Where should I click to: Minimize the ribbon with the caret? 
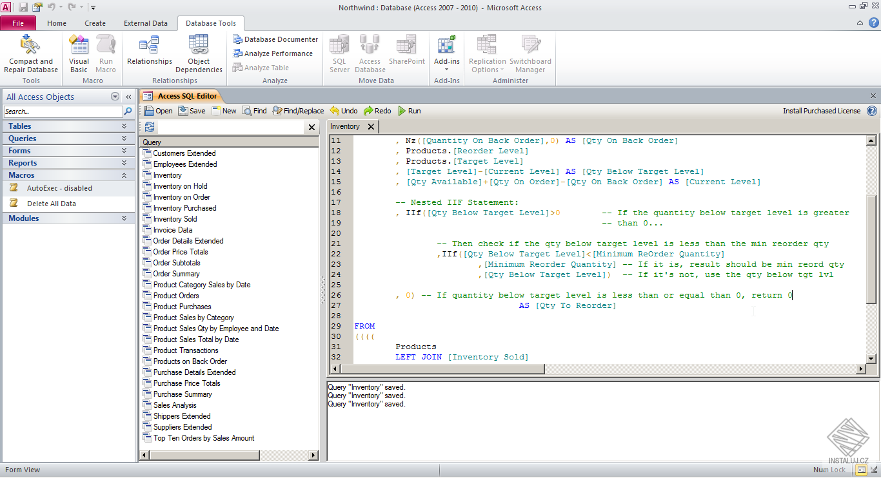pos(860,23)
